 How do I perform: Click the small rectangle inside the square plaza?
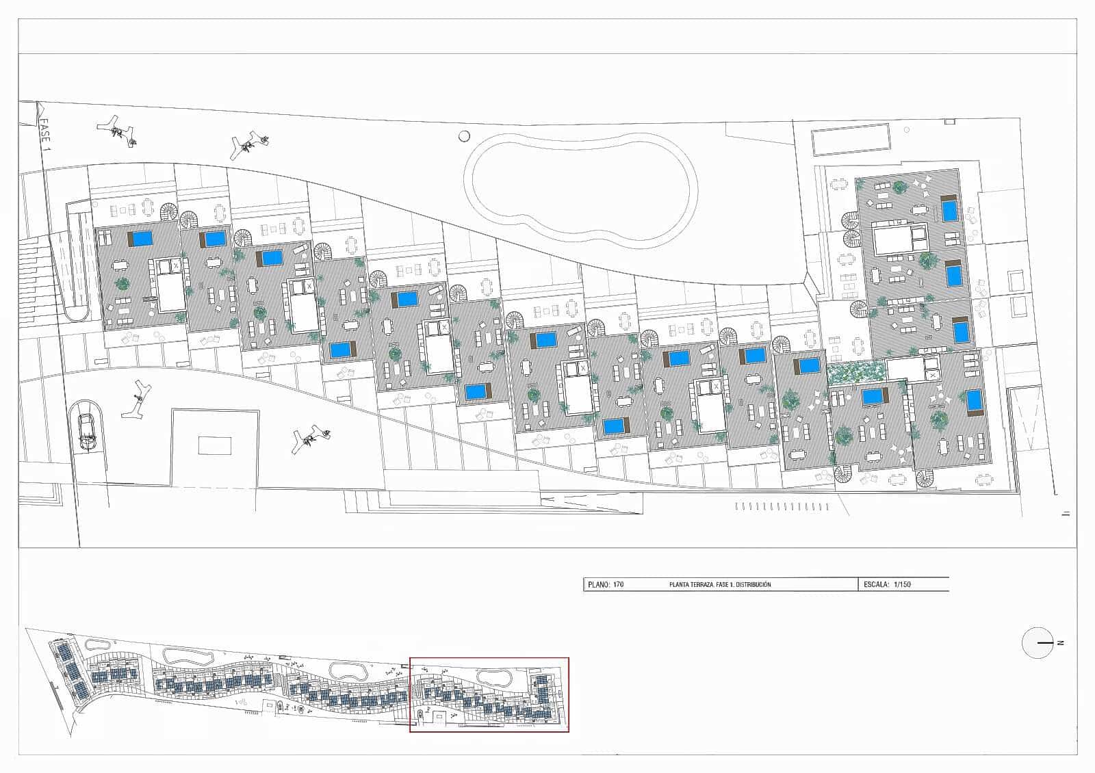[x=214, y=445]
